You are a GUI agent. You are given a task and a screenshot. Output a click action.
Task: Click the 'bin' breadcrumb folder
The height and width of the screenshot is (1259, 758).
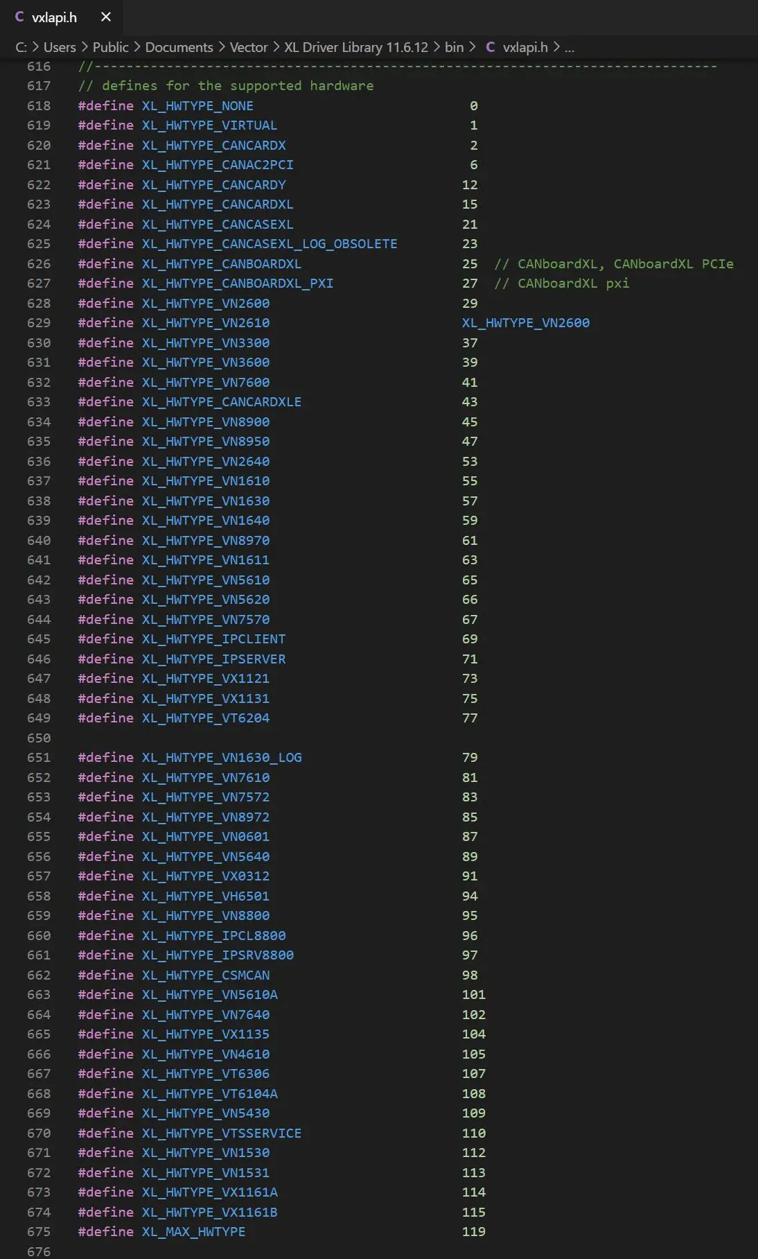454,47
